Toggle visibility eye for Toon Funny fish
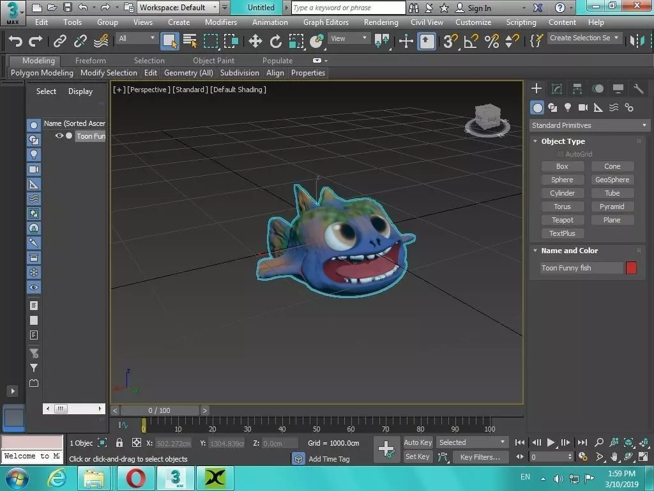This screenshot has height=491, width=654. click(59, 136)
